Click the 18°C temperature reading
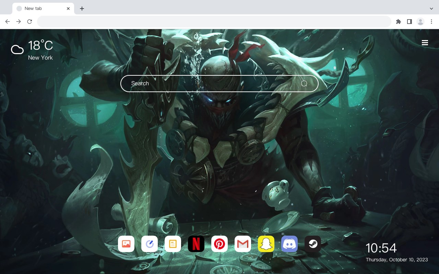This screenshot has height=274, width=439. pos(40,46)
